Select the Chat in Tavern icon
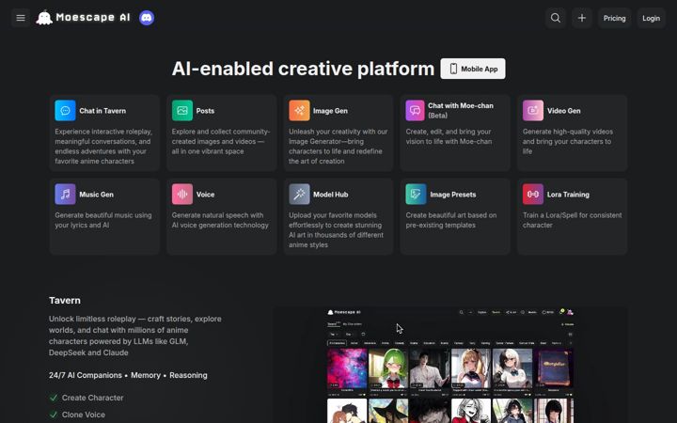Image resolution: width=677 pixels, height=423 pixels. 65,111
